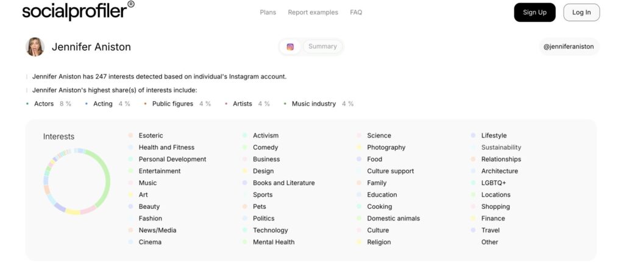Select the Comedy interest label

pyautogui.click(x=265, y=147)
